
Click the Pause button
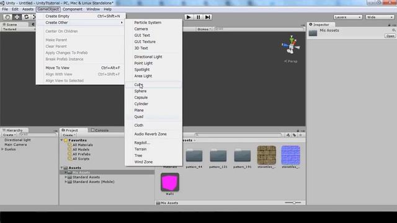coord(198,17)
